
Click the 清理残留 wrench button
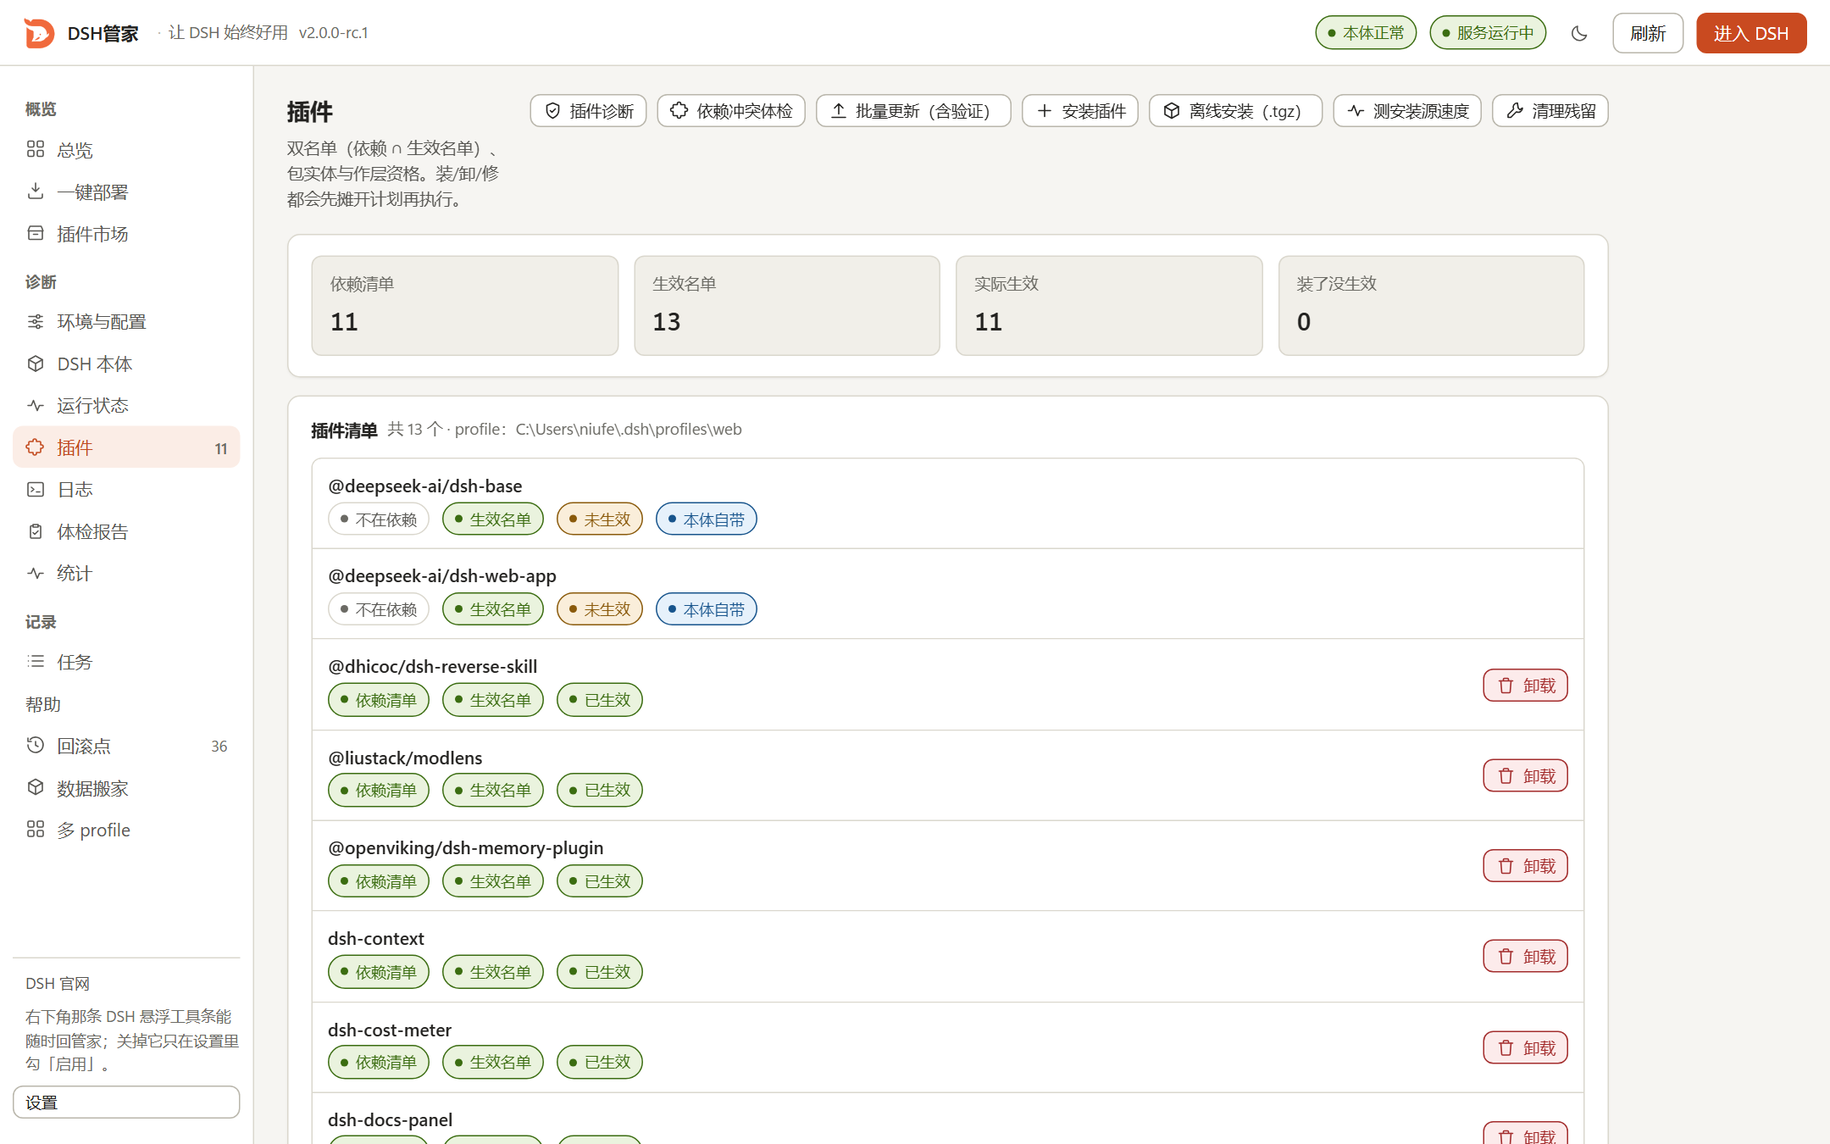tap(1550, 111)
